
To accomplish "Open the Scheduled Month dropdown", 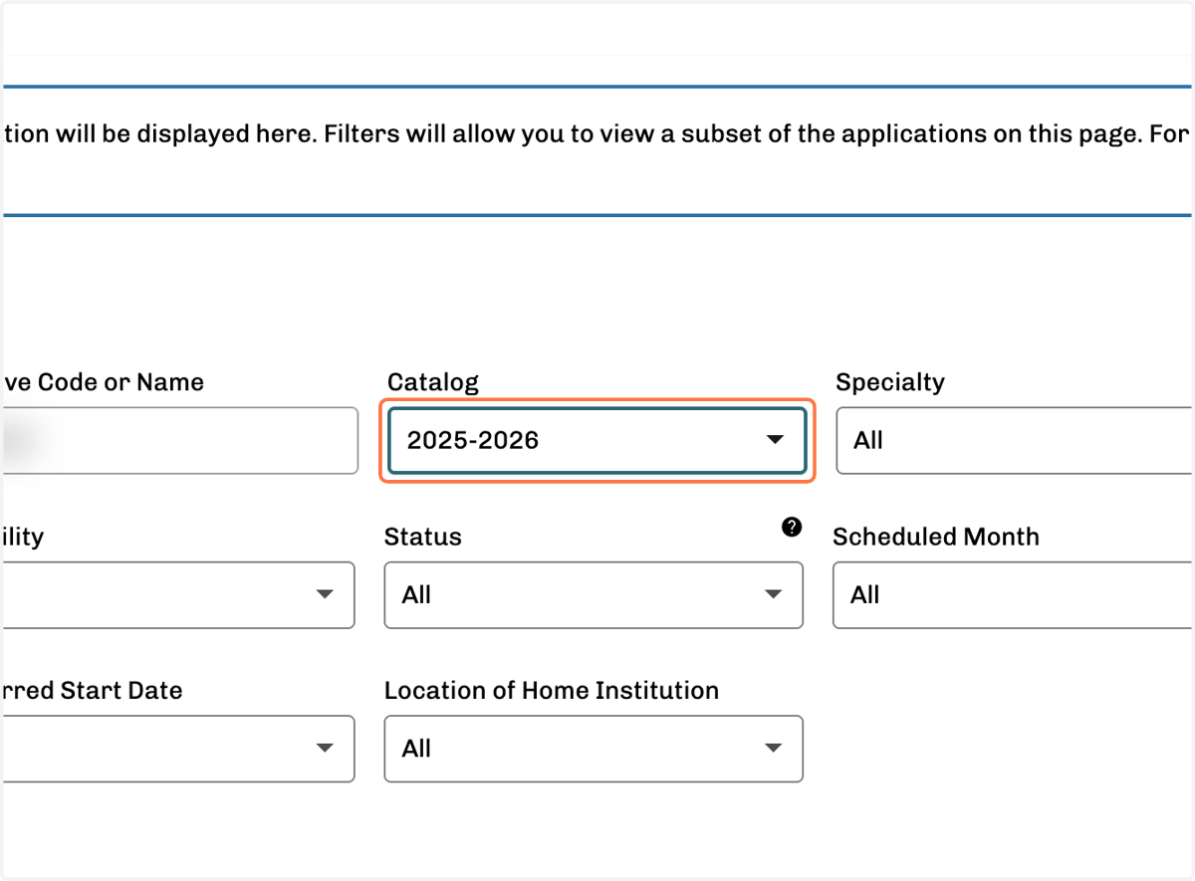I will (1013, 594).
